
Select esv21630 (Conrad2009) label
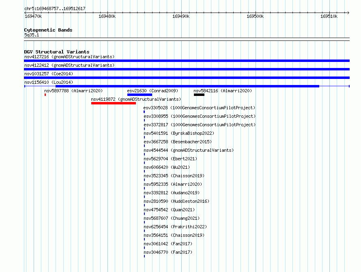point(153,91)
